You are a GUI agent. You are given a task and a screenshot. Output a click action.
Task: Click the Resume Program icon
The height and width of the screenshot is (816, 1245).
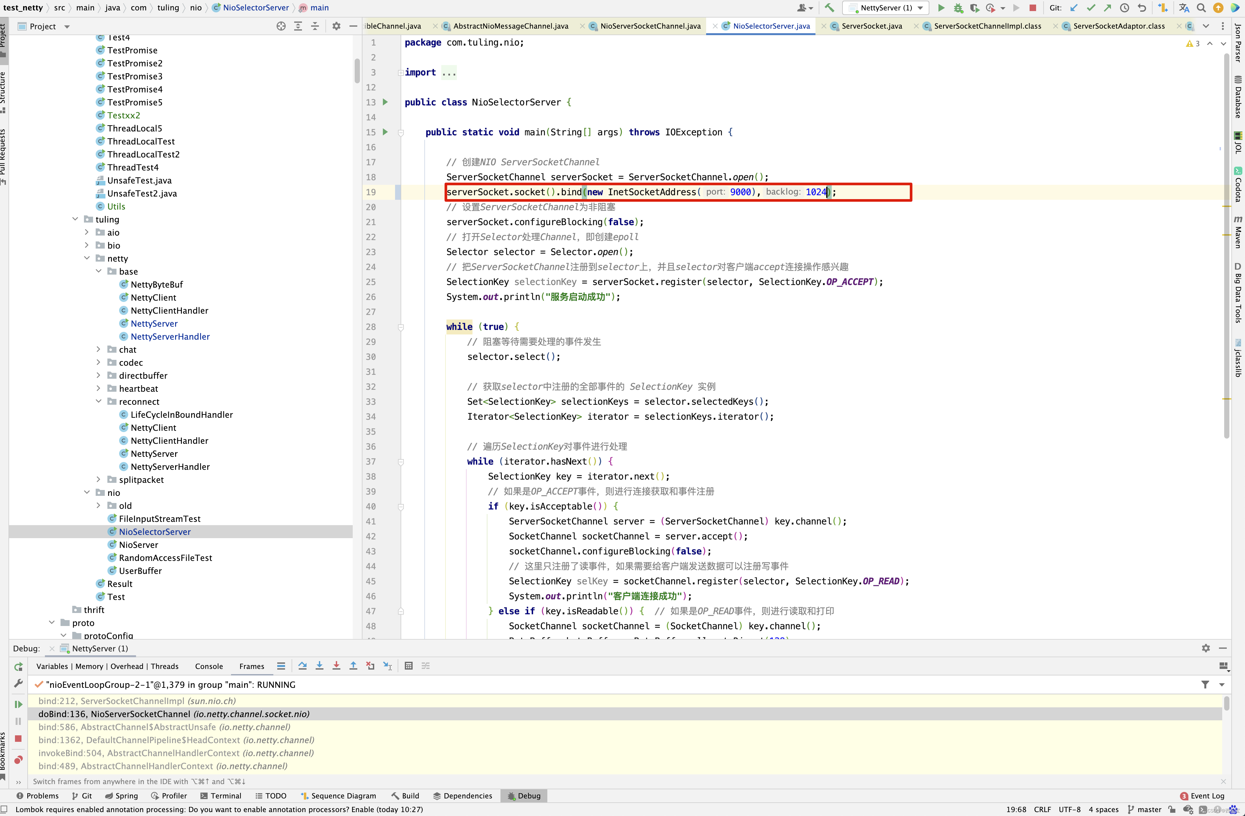(18, 704)
